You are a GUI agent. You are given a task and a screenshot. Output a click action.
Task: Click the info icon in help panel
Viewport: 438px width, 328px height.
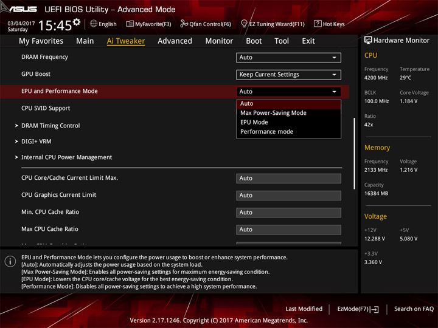click(10, 261)
